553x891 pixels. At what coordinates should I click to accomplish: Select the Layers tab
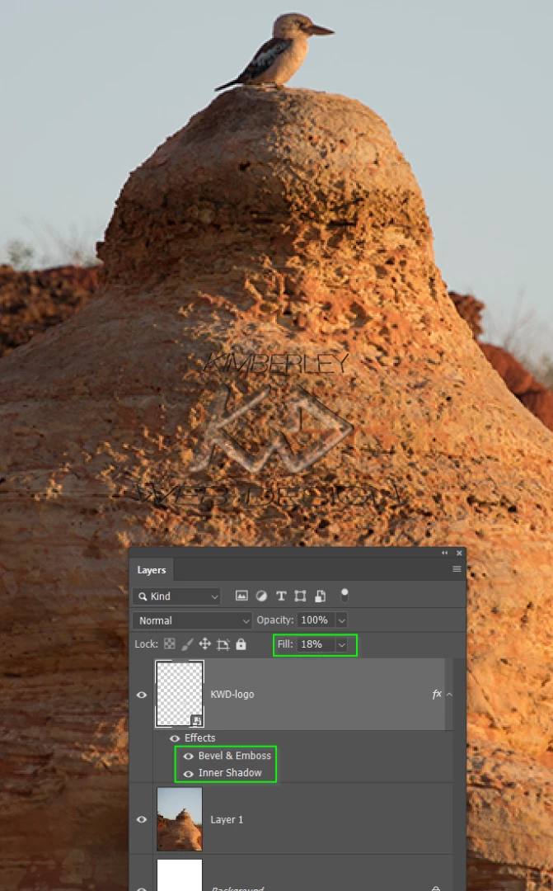pos(152,570)
